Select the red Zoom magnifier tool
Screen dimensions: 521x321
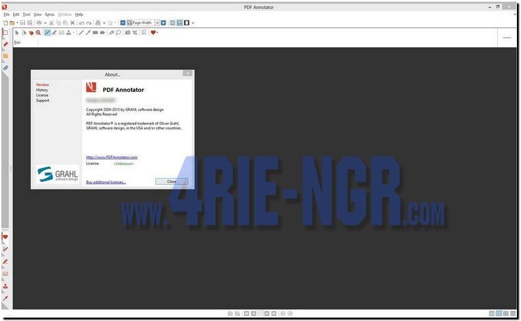pos(38,33)
